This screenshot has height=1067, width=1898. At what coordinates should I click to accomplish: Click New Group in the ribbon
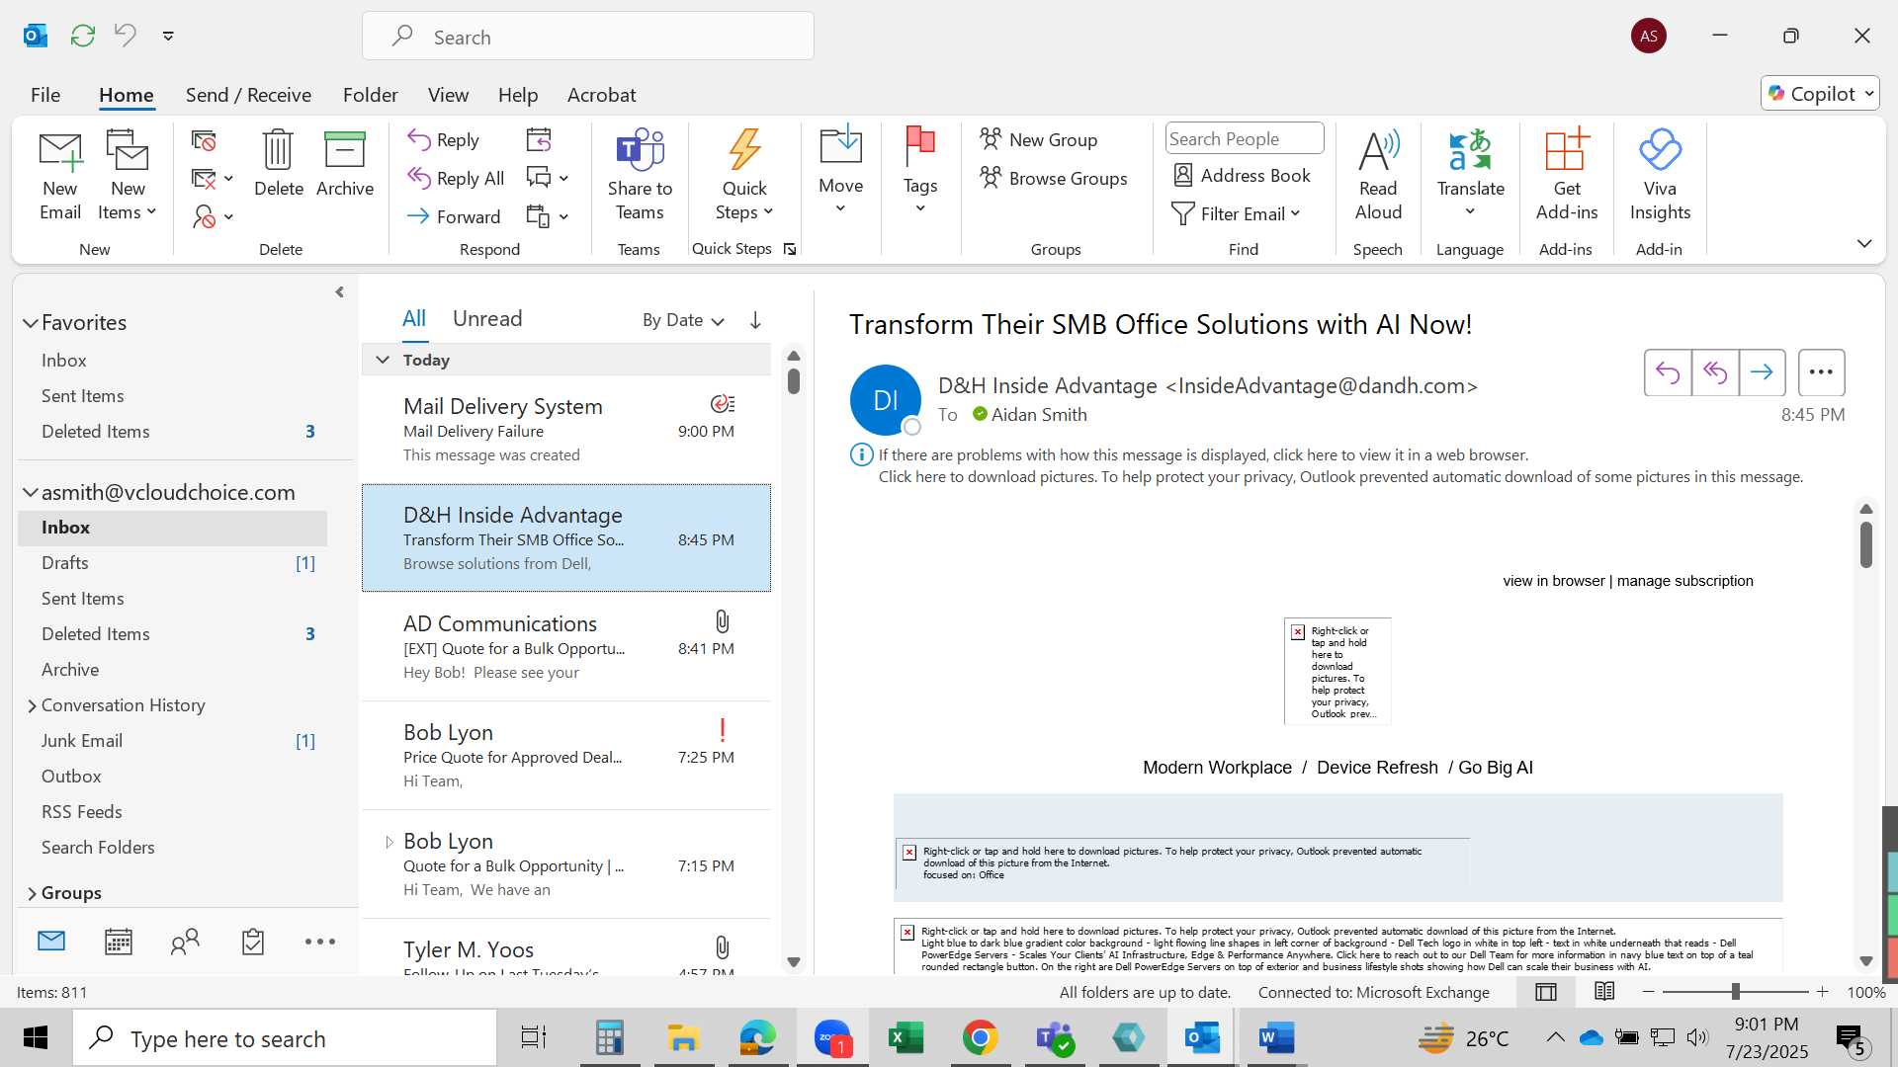point(1039,139)
